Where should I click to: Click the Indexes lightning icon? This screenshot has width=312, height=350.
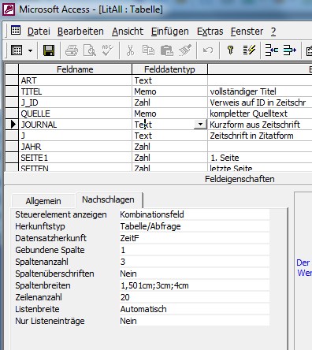249,50
